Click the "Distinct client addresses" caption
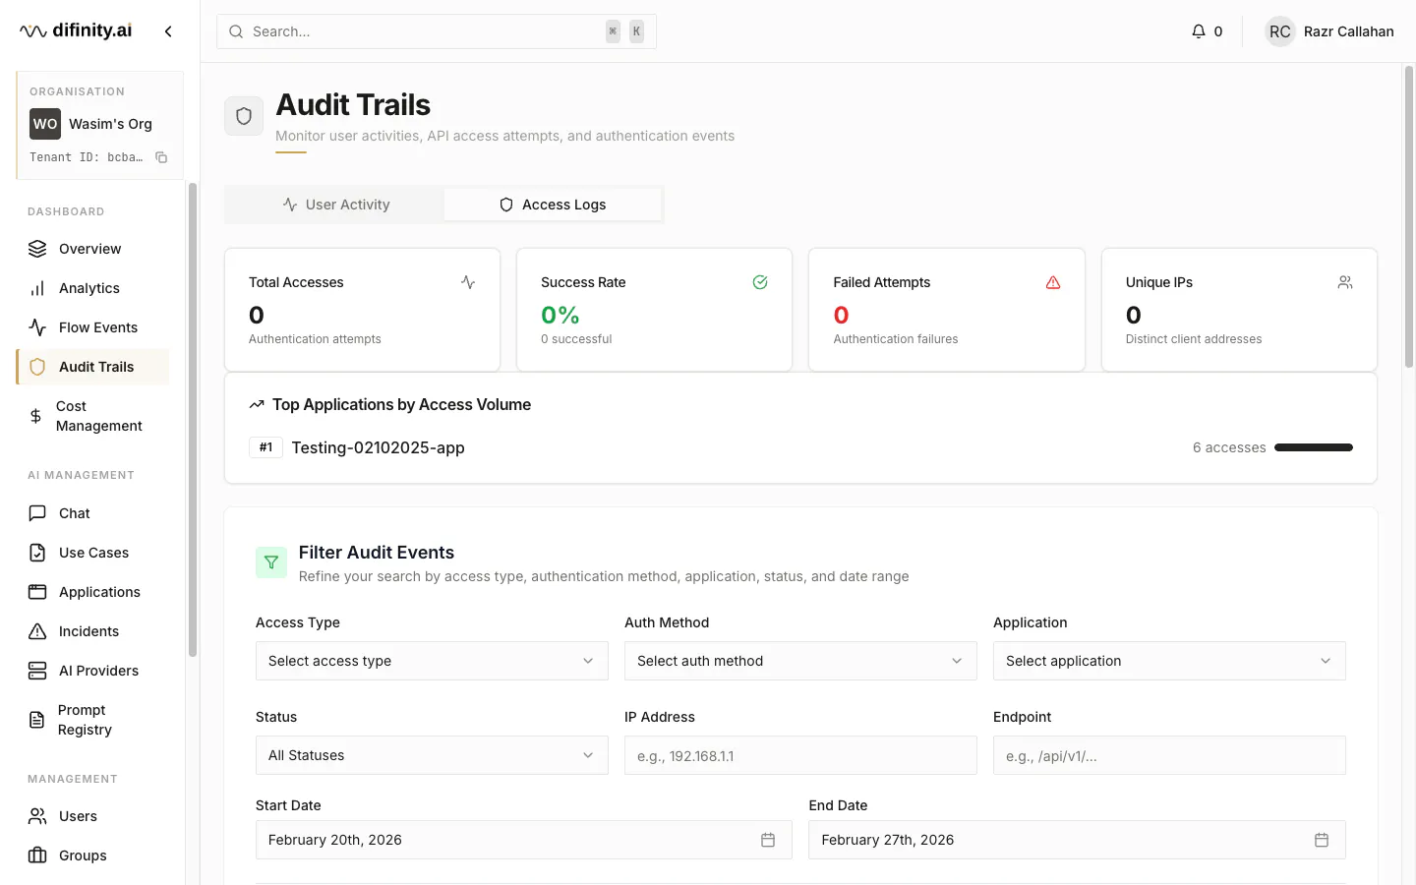 click(1194, 339)
